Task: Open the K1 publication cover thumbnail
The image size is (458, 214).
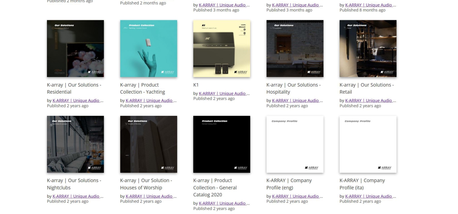Action: pyautogui.click(x=222, y=49)
